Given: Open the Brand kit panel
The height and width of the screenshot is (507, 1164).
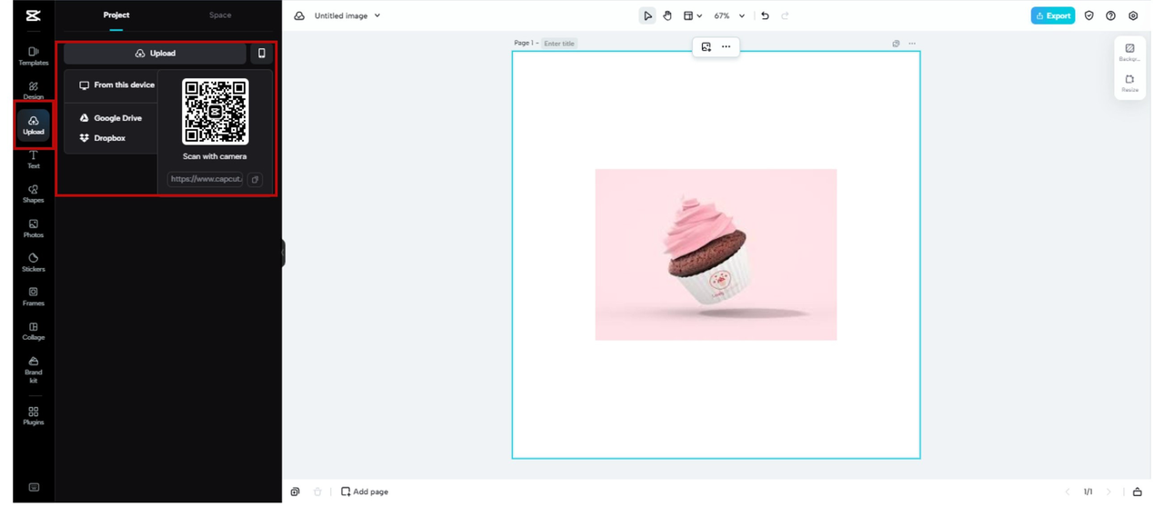Looking at the screenshot, I should coord(34,370).
